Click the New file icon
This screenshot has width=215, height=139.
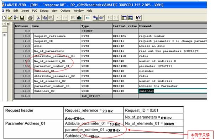(4, 18)
